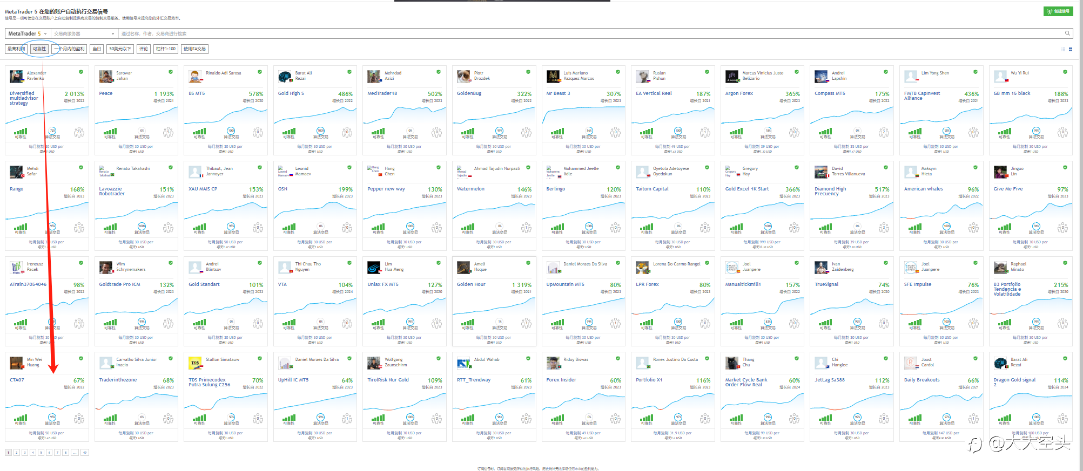
Task: Click subscribers icon on Compass MT5 card
Action: [883, 132]
